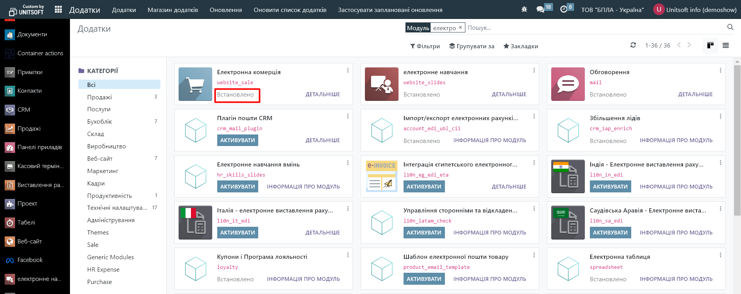741x294 pixels.
Task: Switch to list view
Action: click(726, 46)
